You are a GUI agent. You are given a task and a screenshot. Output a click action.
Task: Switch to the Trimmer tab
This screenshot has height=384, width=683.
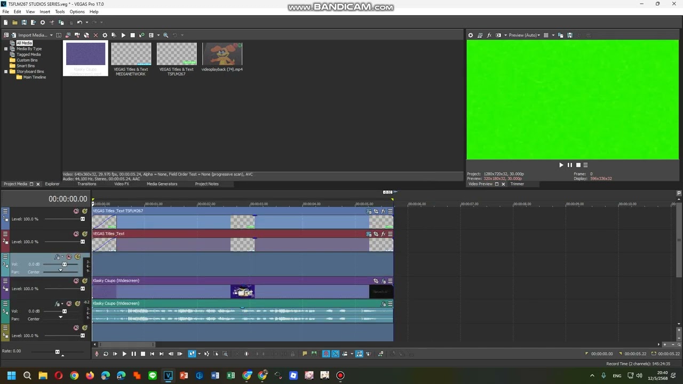tap(517, 184)
